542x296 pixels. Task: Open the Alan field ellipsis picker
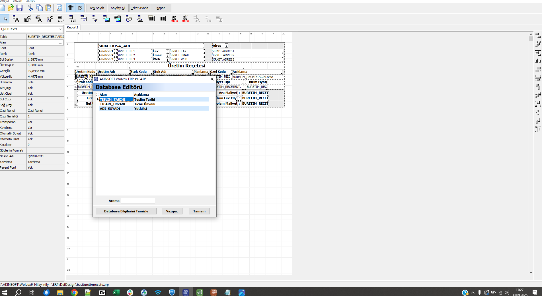click(60, 42)
